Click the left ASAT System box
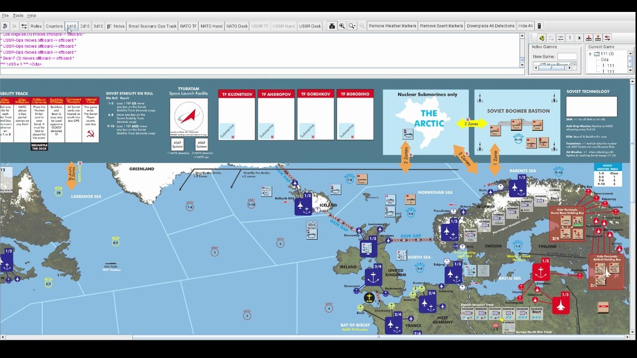Screen dimensions: 637x358 [177, 144]
